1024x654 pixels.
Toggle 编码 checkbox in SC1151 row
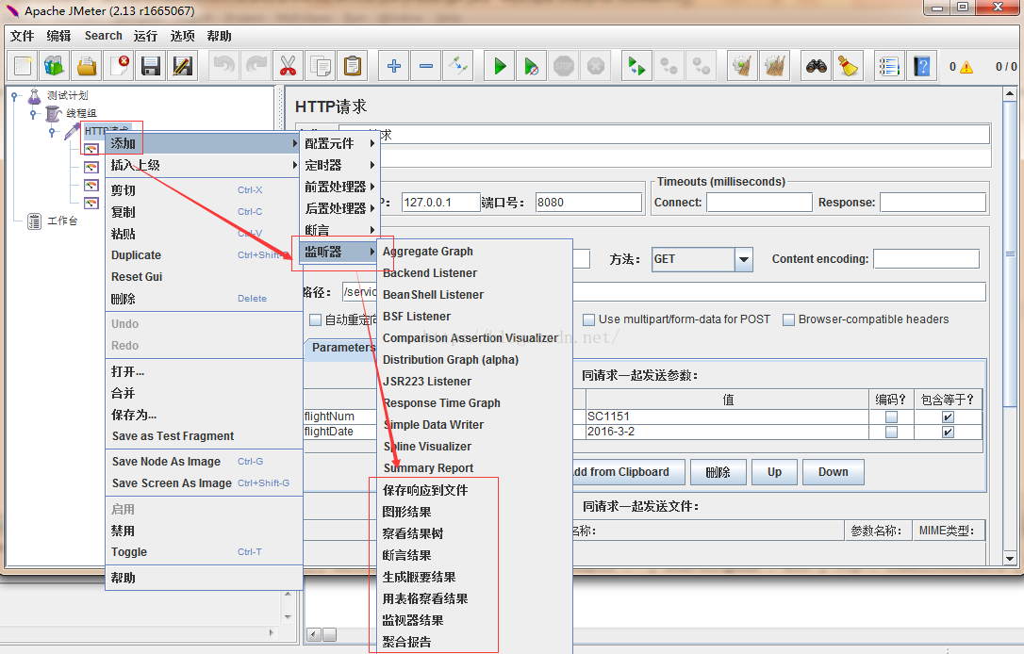(891, 417)
